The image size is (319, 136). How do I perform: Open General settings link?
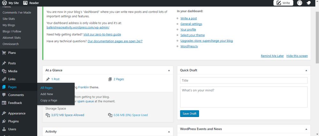[191, 24]
